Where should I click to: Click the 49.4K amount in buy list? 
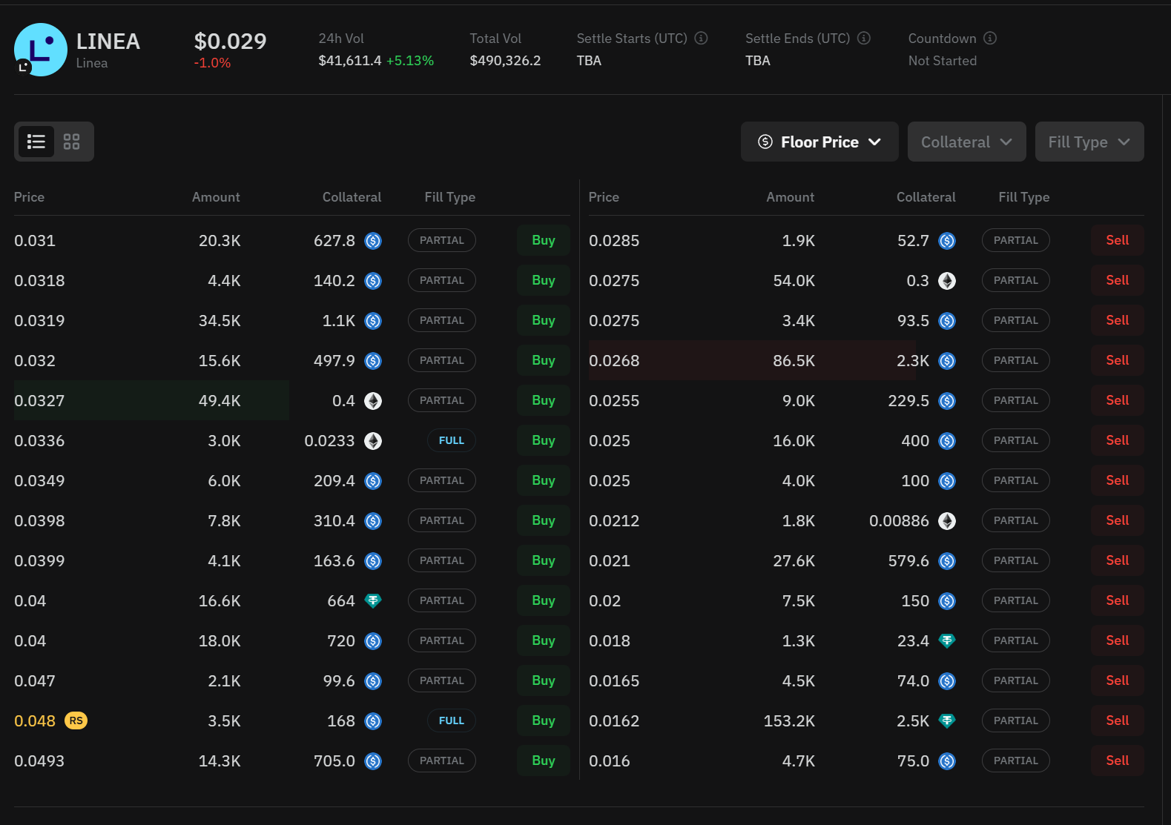(220, 401)
